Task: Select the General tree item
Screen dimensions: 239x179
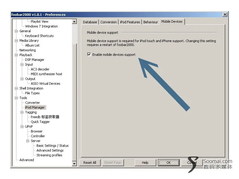Action: click(25, 31)
